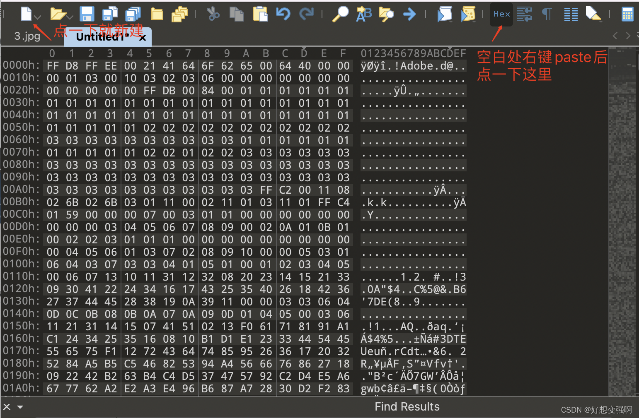Image resolution: width=639 pixels, height=418 pixels.
Task: Click byte A5 in row 0180h
Action: (x=91, y=364)
